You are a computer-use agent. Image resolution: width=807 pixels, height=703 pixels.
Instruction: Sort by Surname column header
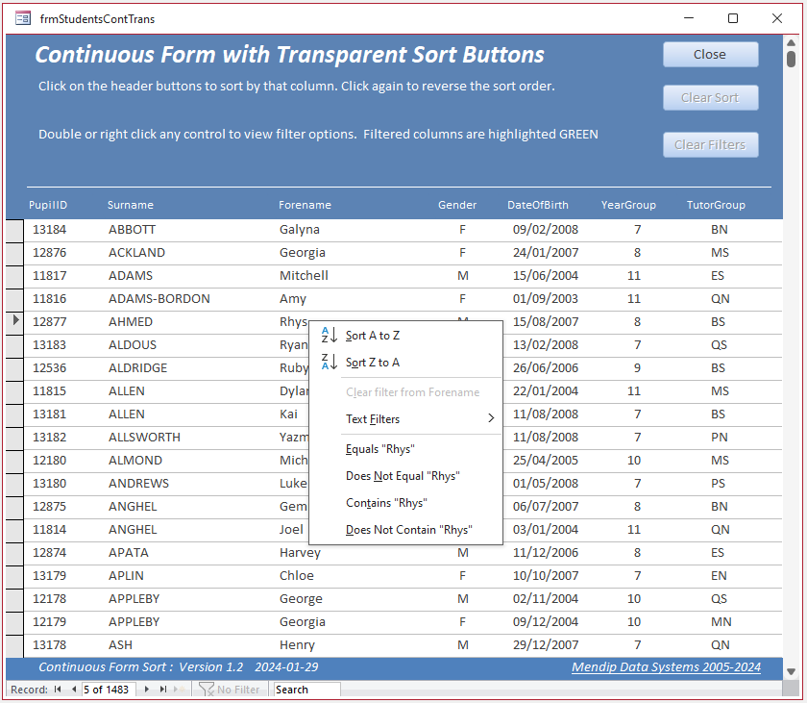pyautogui.click(x=131, y=205)
